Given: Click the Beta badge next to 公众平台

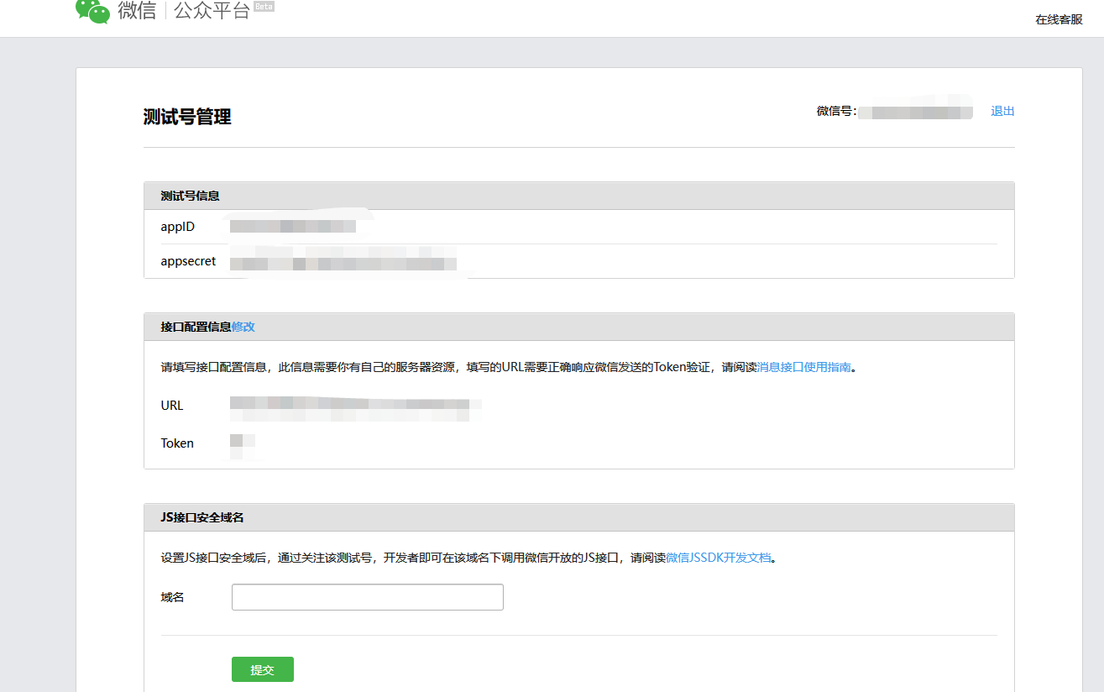Looking at the screenshot, I should [264, 7].
